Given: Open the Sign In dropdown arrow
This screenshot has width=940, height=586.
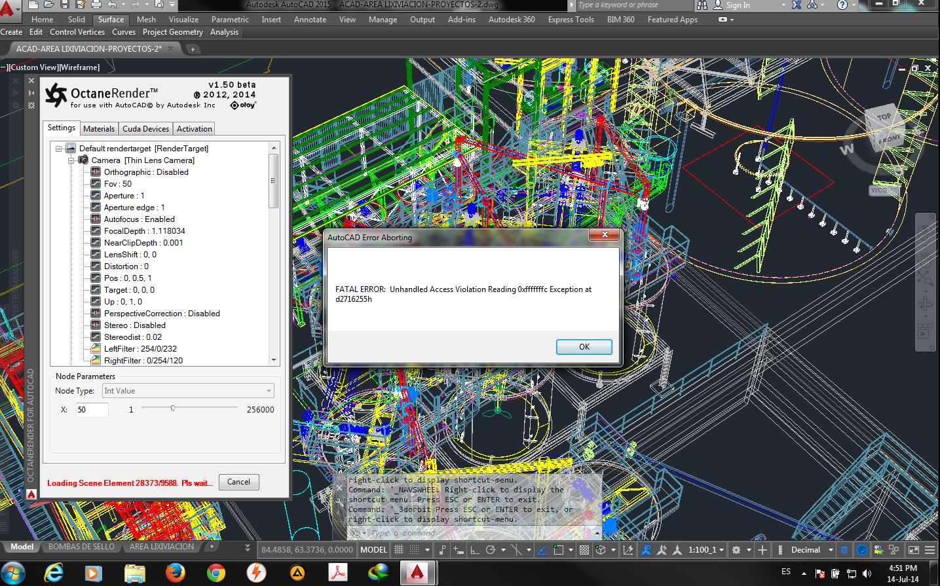Looking at the screenshot, I should (x=783, y=5).
